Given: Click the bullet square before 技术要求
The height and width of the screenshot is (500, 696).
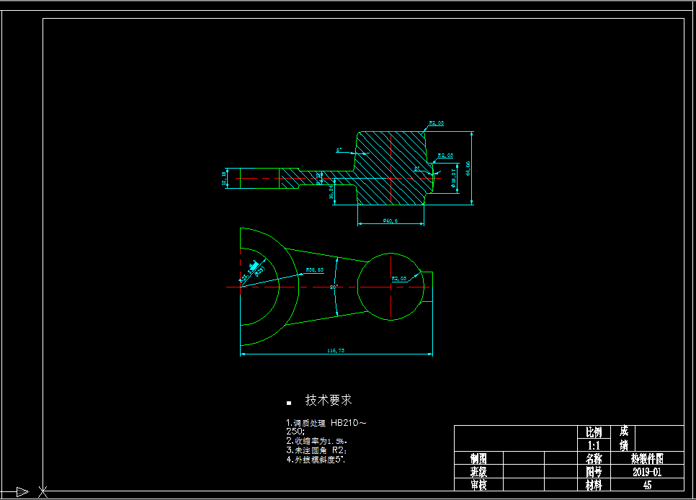Looking at the screenshot, I should click(289, 403).
